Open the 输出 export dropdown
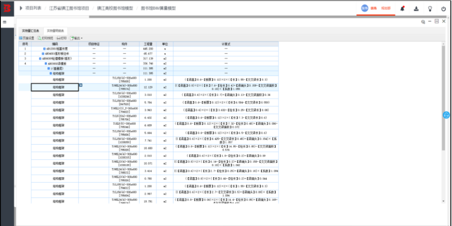Viewport: 452px width, 226px height. 76,38
